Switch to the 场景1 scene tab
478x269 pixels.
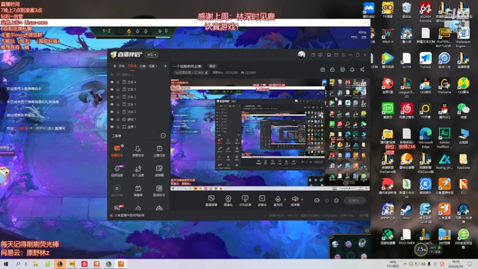[153, 66]
